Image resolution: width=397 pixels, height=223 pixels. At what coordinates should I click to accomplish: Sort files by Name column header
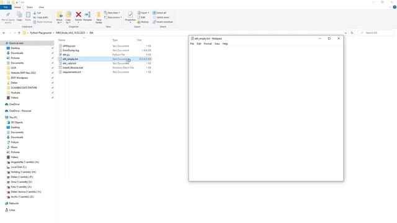click(62, 40)
